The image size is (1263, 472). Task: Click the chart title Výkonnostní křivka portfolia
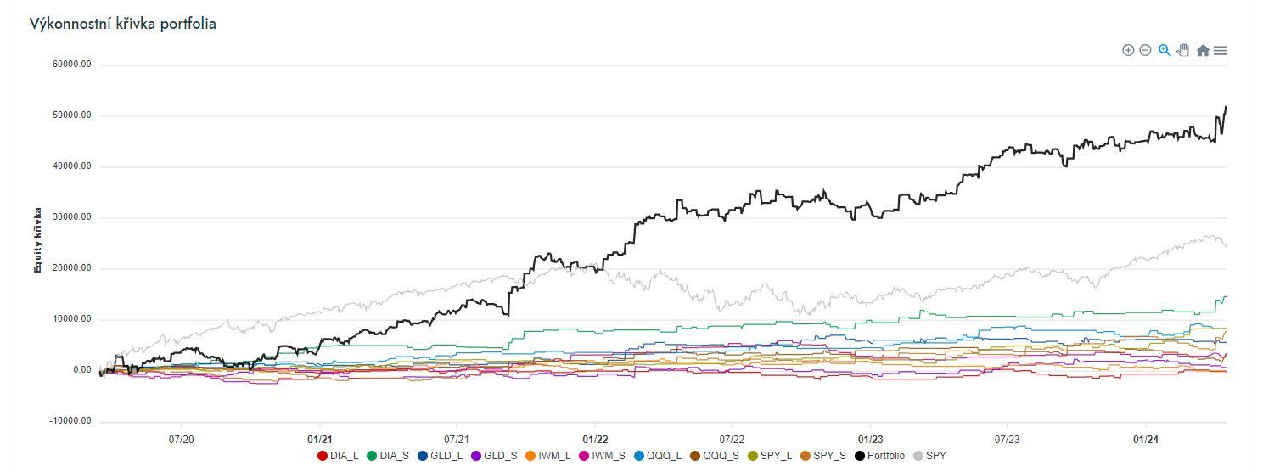pos(123,24)
